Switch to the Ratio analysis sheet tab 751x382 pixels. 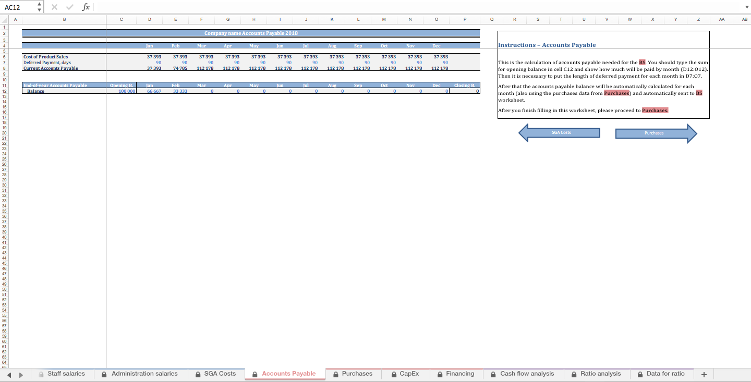pyautogui.click(x=596, y=374)
